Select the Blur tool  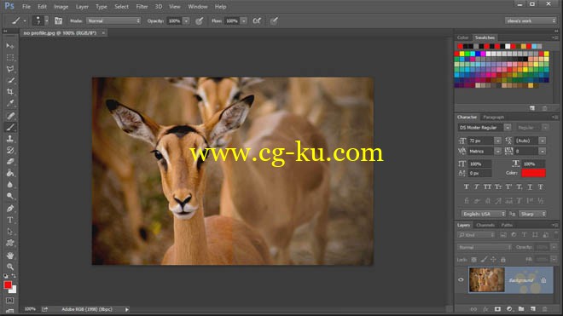(9, 184)
